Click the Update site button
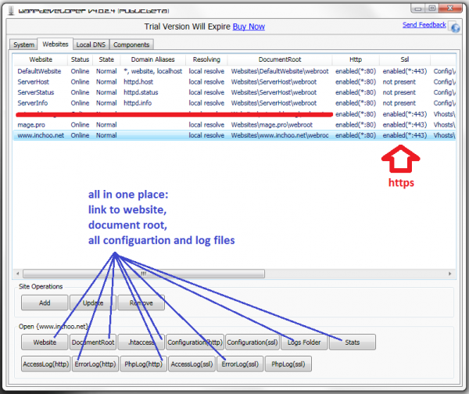Image resolution: width=469 pixels, height=394 pixels. pyautogui.click(x=93, y=303)
